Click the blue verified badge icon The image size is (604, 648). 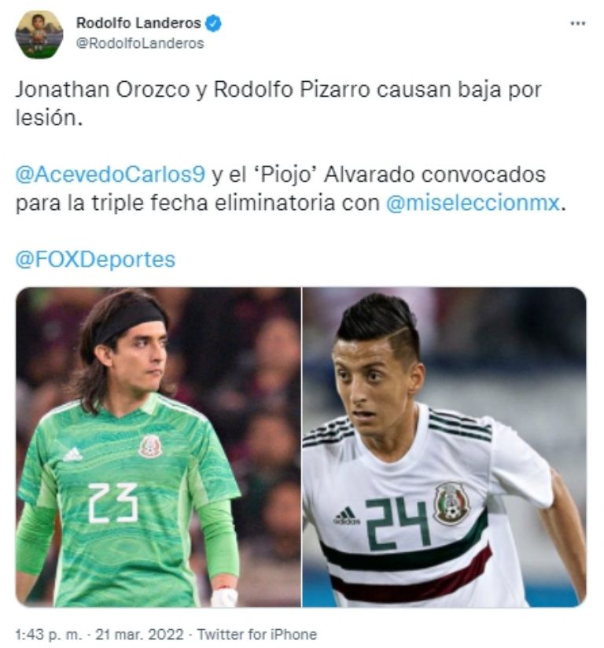pos(213,24)
